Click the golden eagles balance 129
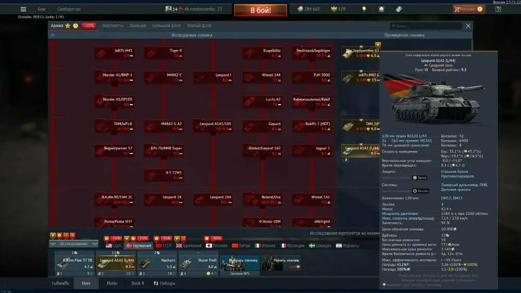Screen dimensions: 521x293 338,9
